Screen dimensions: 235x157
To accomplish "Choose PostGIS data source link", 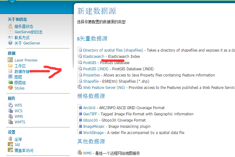I will [x=90, y=63].
